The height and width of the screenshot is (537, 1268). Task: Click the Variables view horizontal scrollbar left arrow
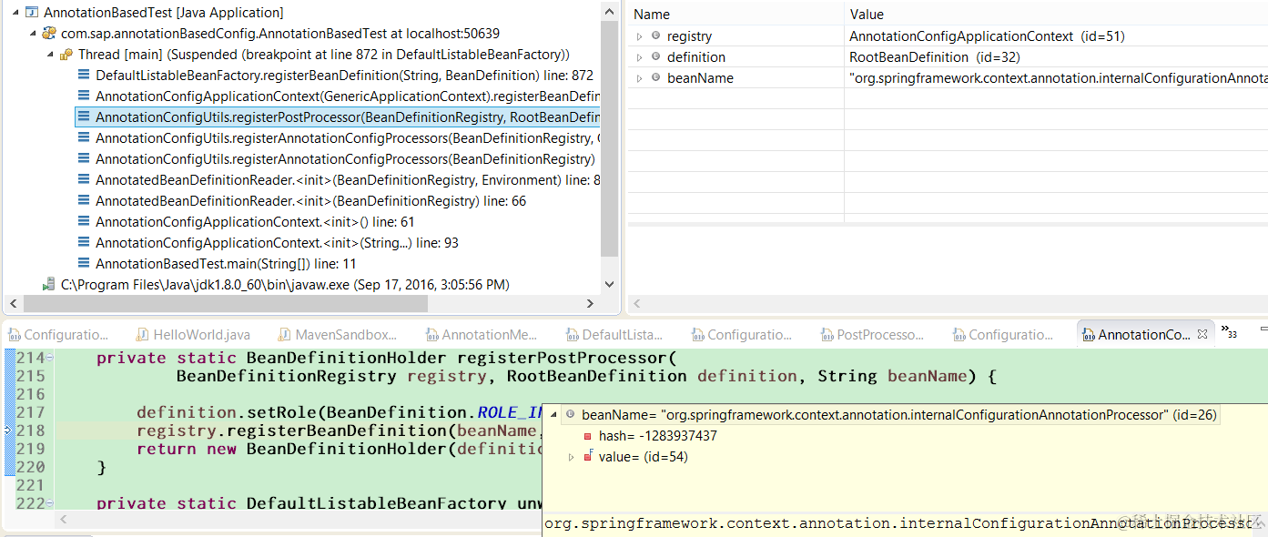[x=636, y=304]
